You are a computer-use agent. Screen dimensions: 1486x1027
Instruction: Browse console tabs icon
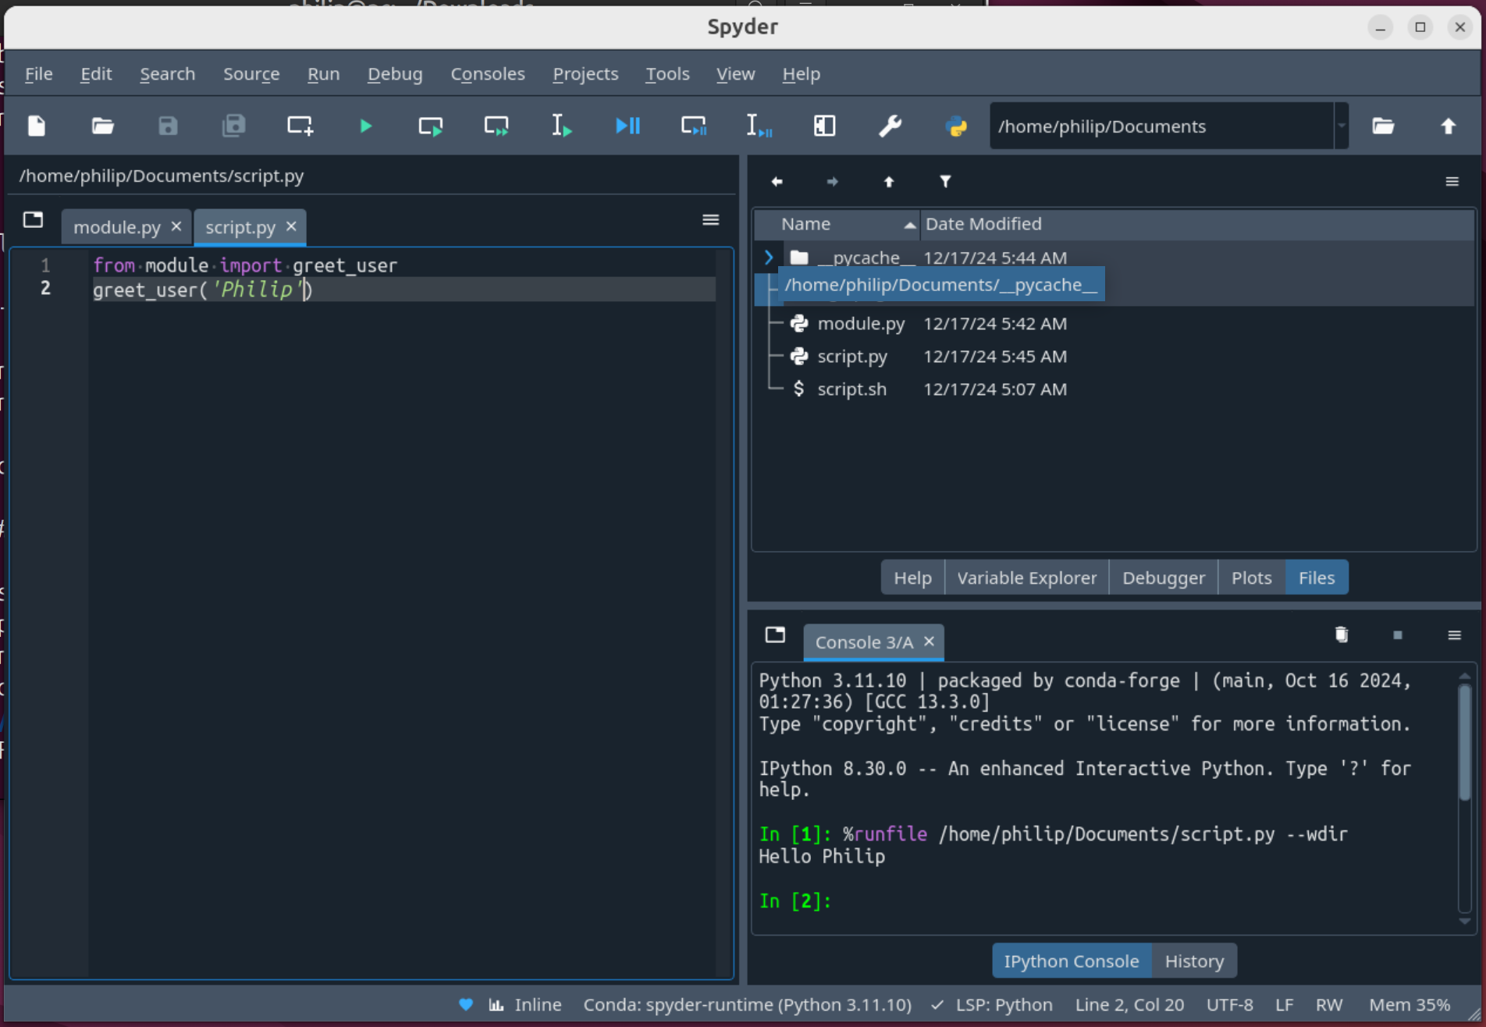point(775,634)
